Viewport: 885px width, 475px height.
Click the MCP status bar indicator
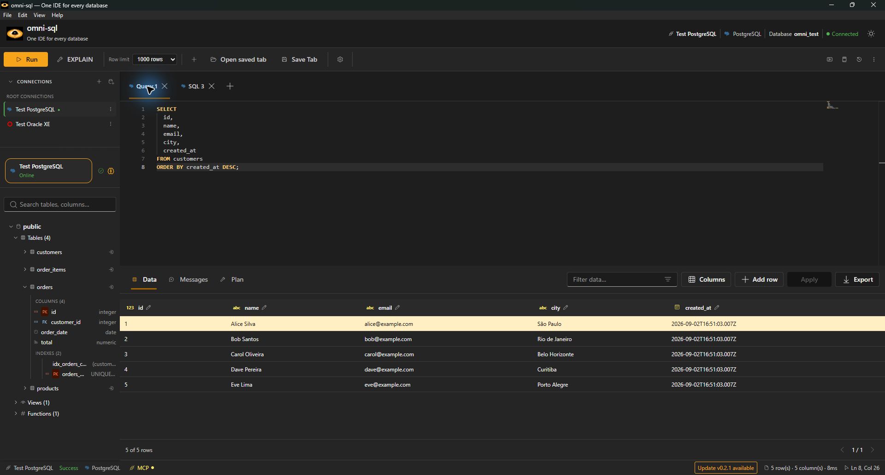tap(142, 468)
